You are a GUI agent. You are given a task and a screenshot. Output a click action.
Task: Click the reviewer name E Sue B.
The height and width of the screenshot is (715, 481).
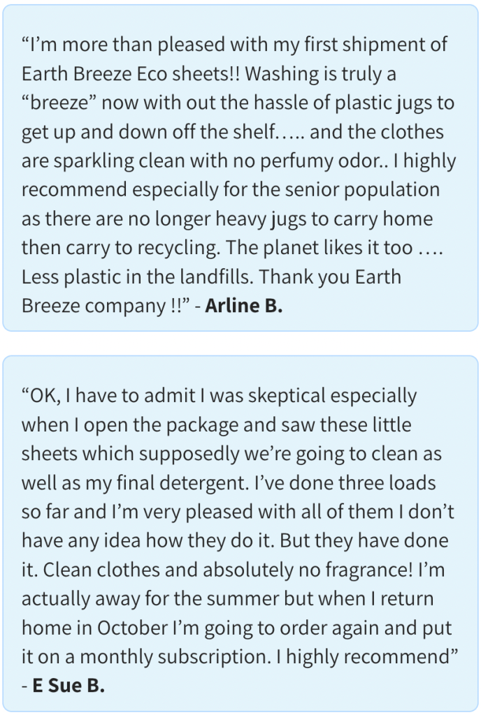tap(69, 685)
